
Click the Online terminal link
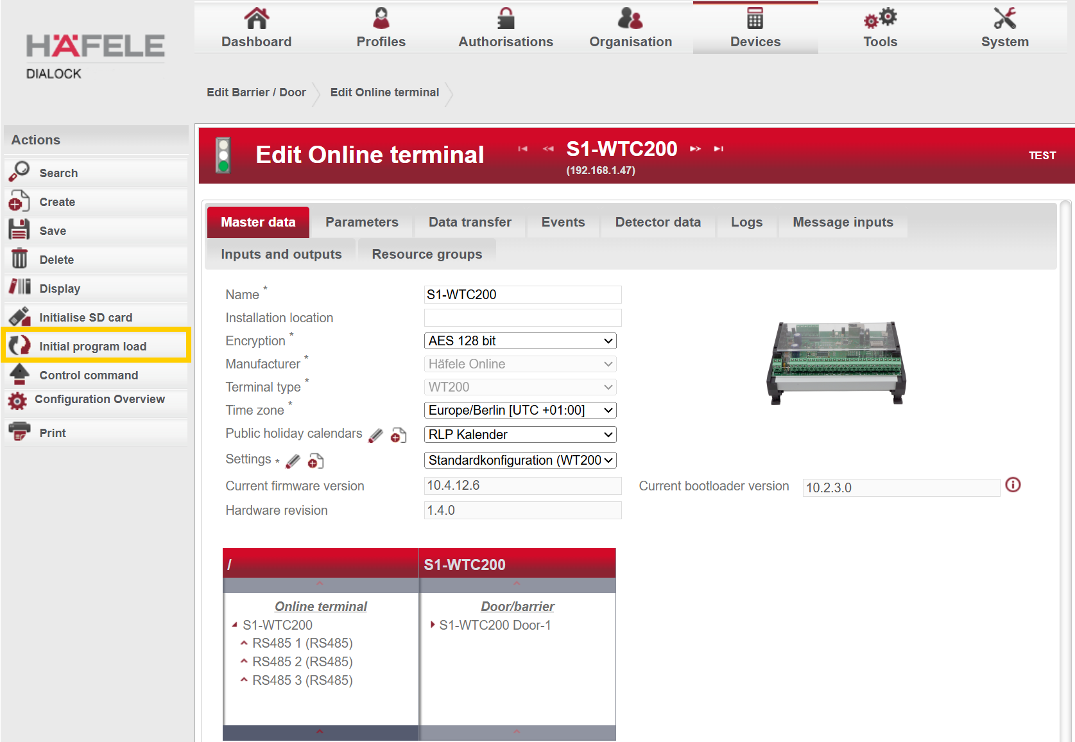click(321, 607)
